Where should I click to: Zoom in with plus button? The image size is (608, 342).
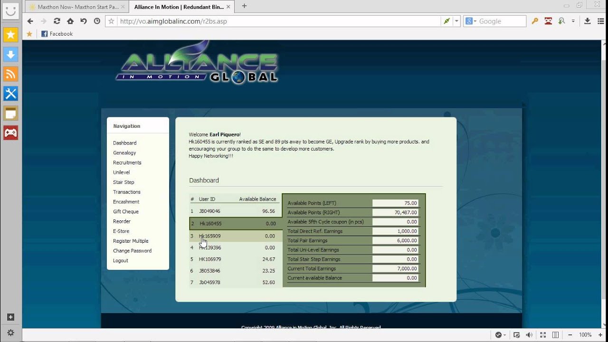click(600, 335)
